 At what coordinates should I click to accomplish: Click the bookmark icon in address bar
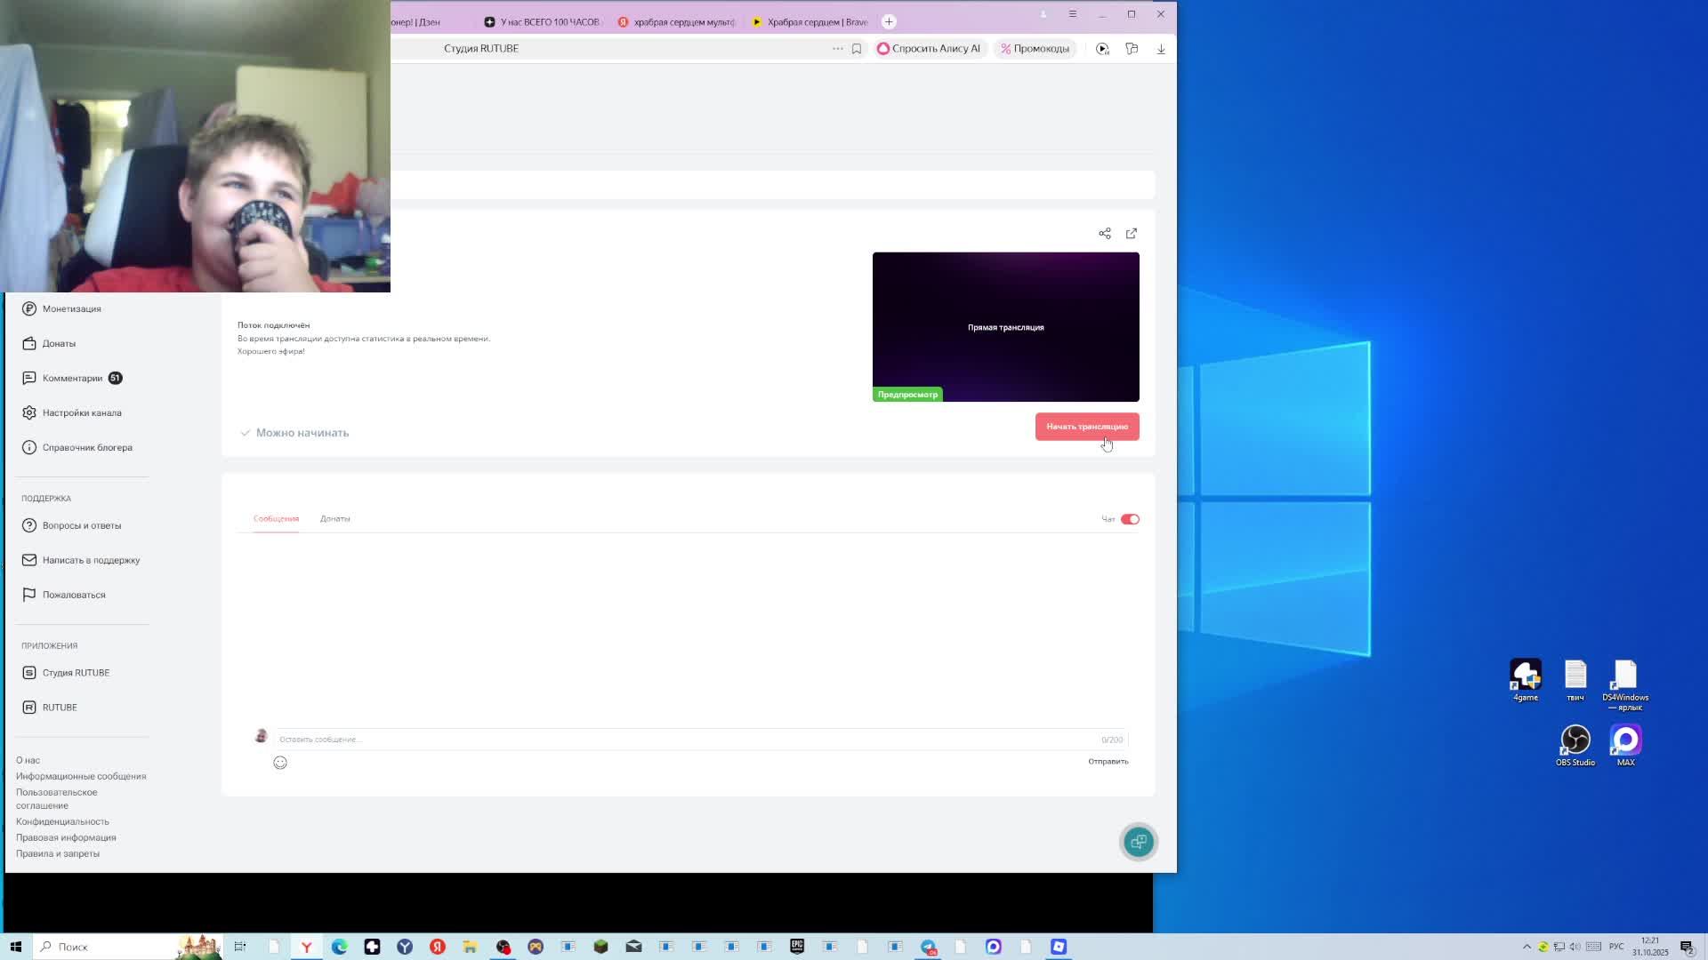tap(857, 49)
